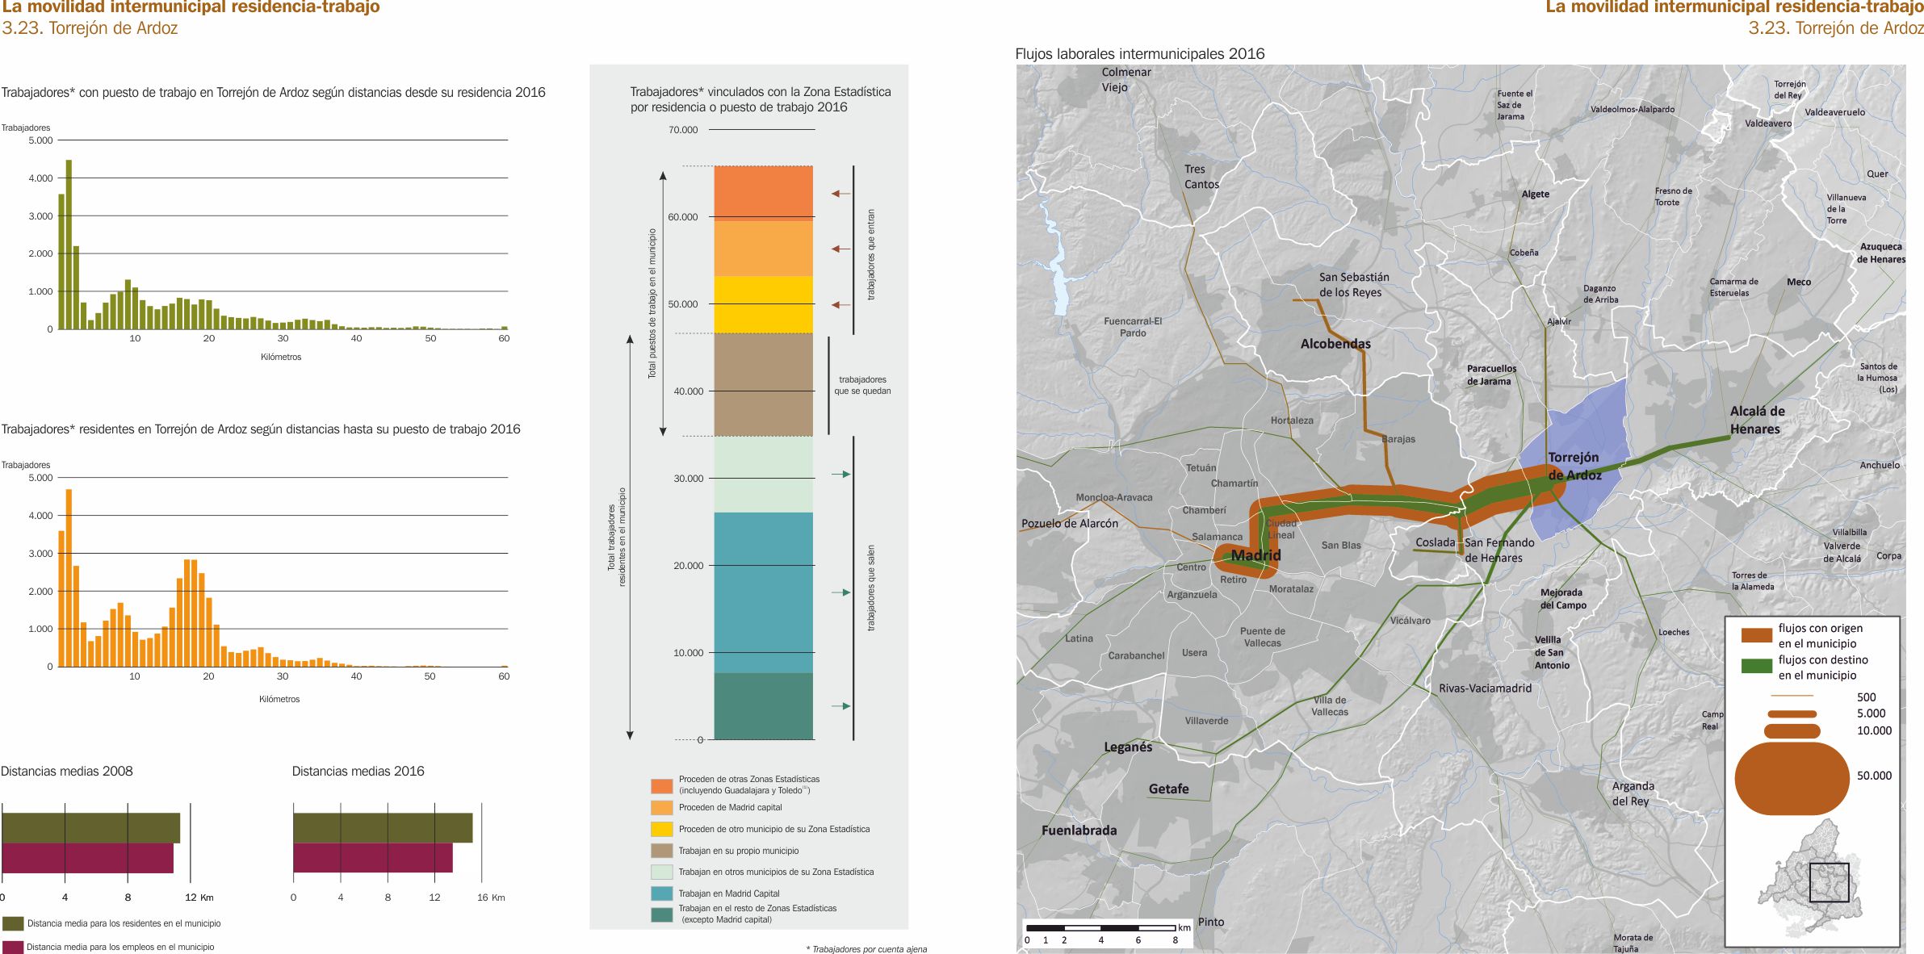Click the 10.000 flow-size symbol in map legend
Screen dimensions: 1924x954
click(1792, 731)
